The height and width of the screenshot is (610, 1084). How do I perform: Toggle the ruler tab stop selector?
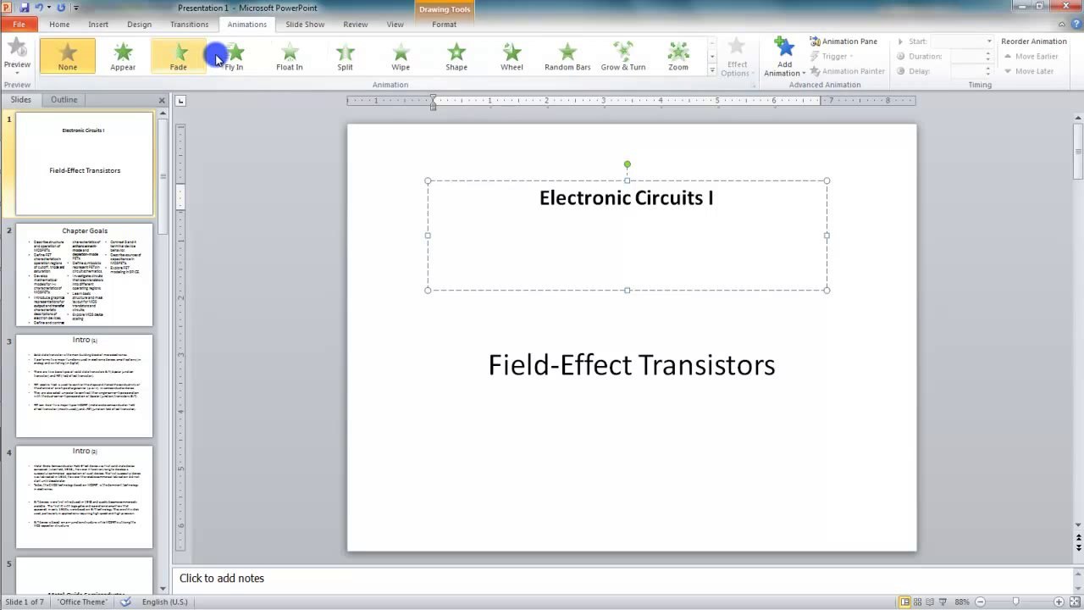tap(180, 101)
